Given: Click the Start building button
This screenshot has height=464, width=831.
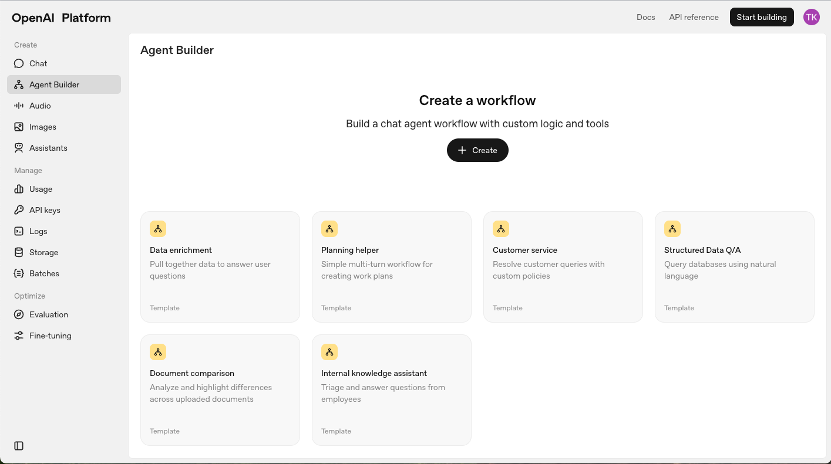Looking at the screenshot, I should (x=761, y=17).
